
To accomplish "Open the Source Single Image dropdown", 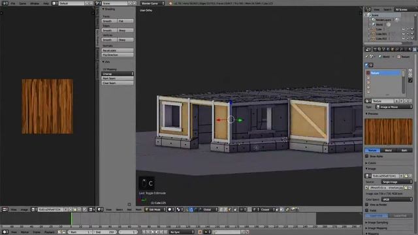I will (397, 181).
